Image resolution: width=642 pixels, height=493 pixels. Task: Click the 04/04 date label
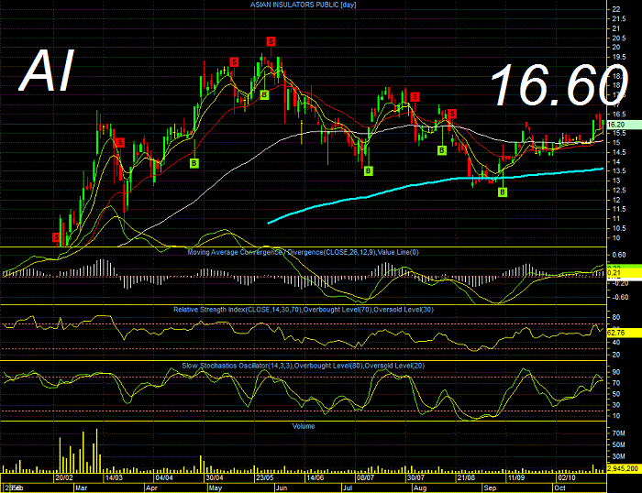164,477
